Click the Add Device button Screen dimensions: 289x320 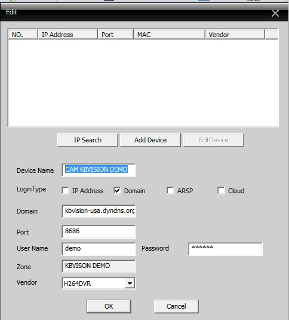150,140
